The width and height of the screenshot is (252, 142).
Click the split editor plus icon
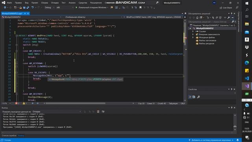[x=185, y=17]
